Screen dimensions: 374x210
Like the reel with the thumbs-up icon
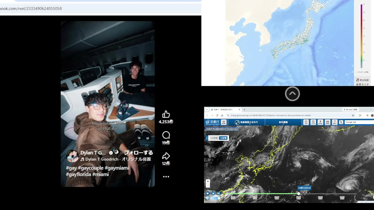166,114
